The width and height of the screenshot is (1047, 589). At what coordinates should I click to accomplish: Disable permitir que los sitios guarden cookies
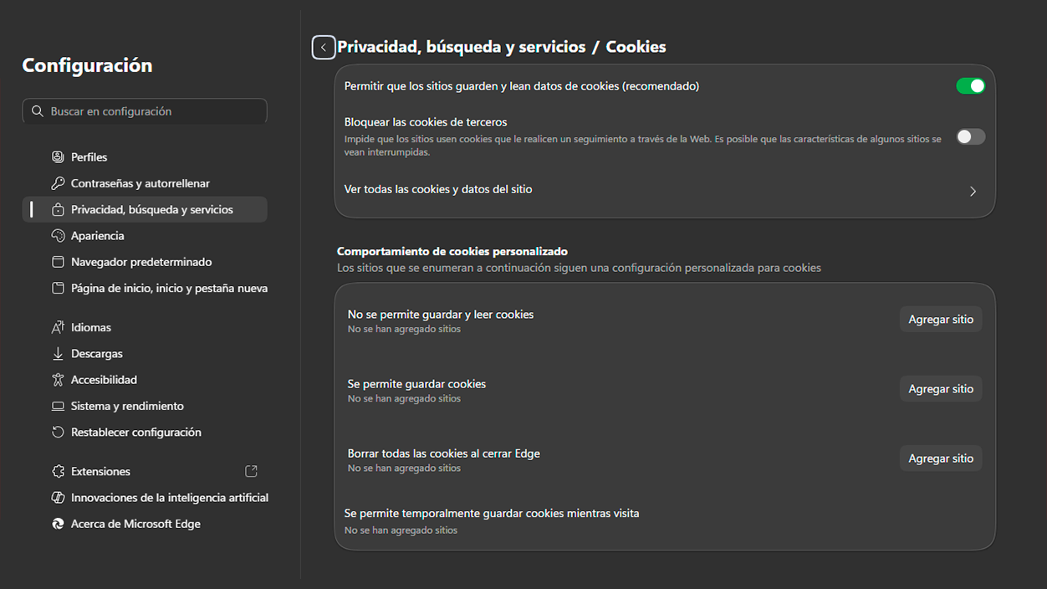[x=970, y=85]
